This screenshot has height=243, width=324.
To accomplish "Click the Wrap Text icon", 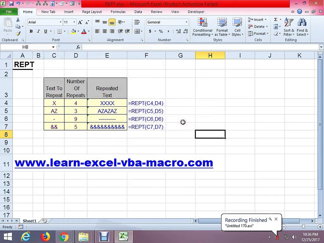I will tap(137, 22).
